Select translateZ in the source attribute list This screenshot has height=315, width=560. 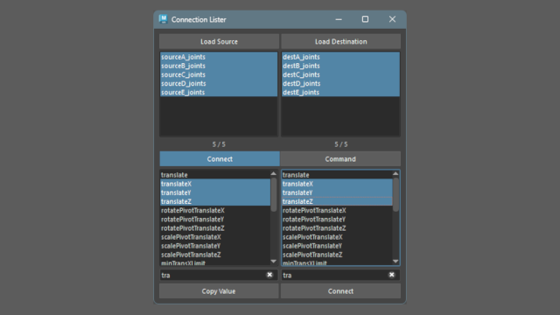(215, 201)
